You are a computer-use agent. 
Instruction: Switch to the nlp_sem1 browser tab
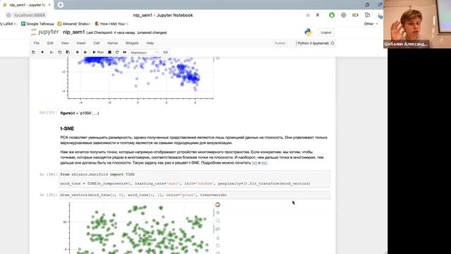27,5
